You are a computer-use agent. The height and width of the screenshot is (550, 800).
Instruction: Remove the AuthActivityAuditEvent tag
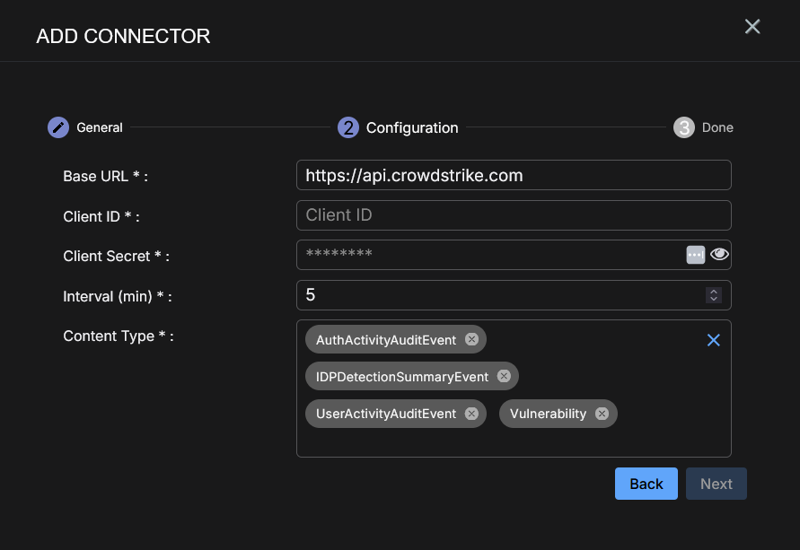[471, 339]
